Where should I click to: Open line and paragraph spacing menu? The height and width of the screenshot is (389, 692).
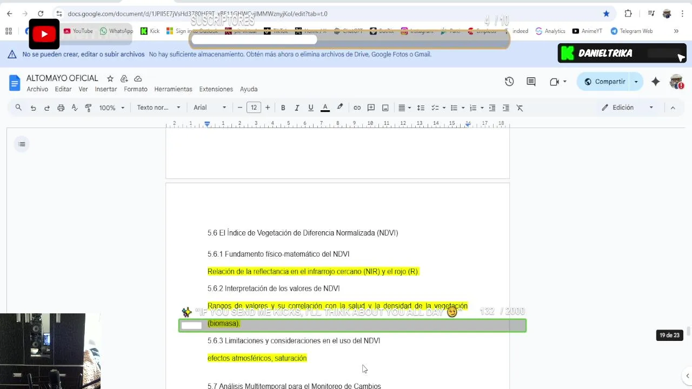pyautogui.click(x=421, y=108)
